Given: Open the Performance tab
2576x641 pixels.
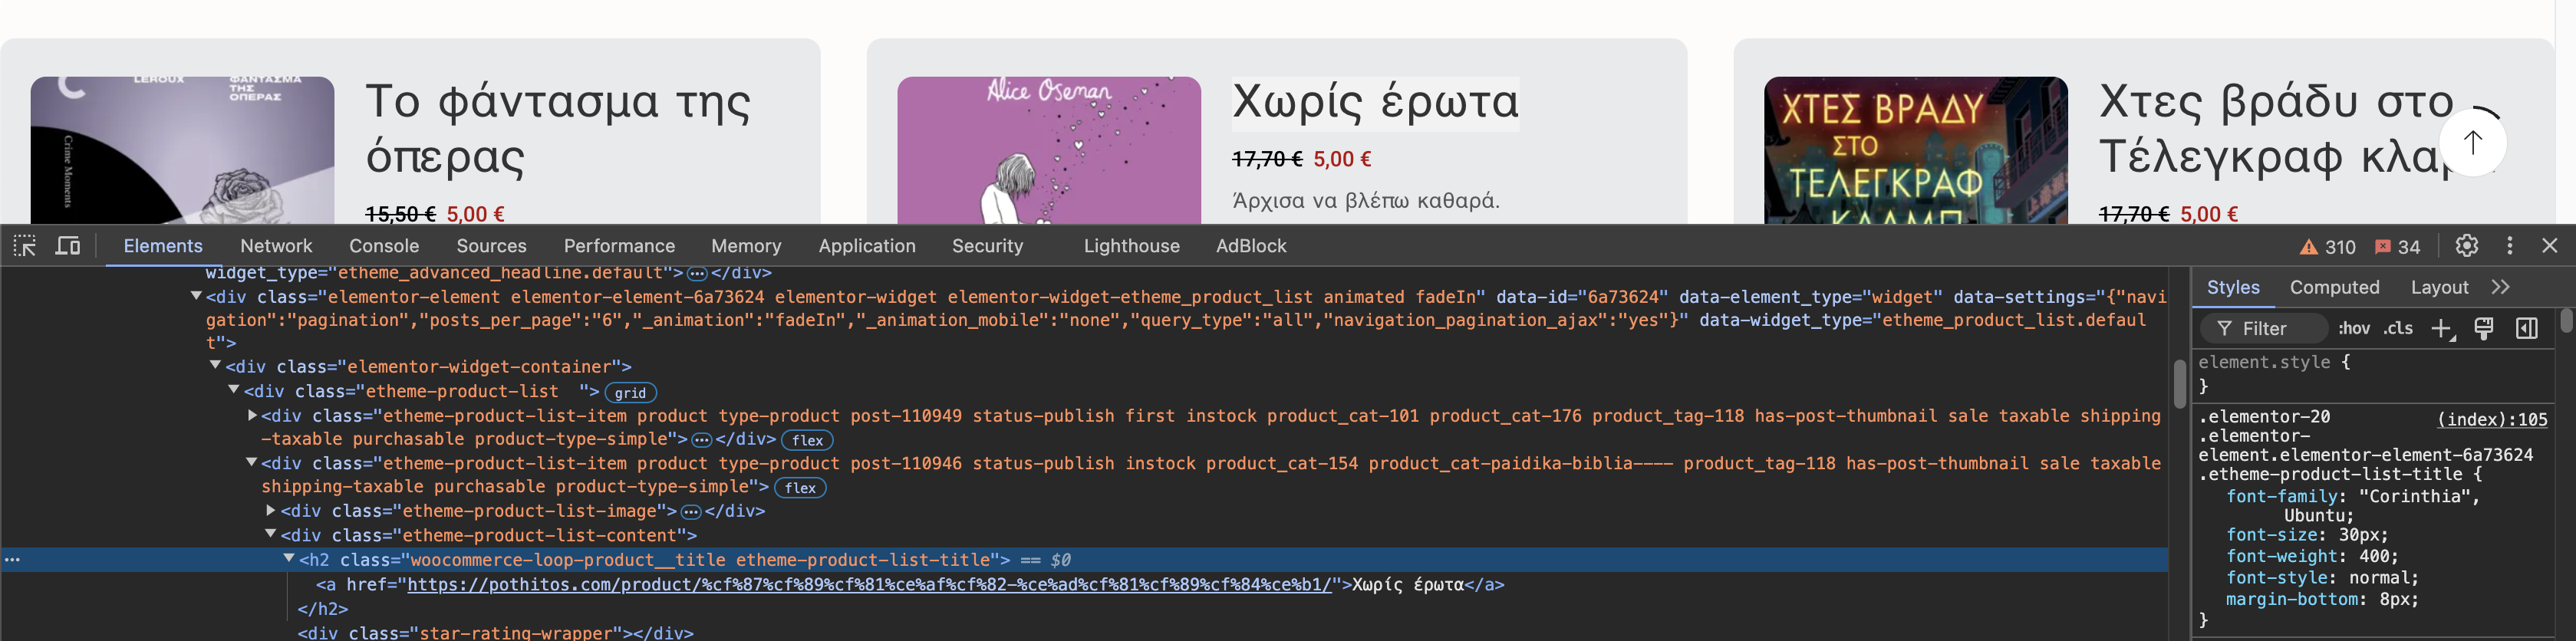Looking at the screenshot, I should tap(619, 246).
